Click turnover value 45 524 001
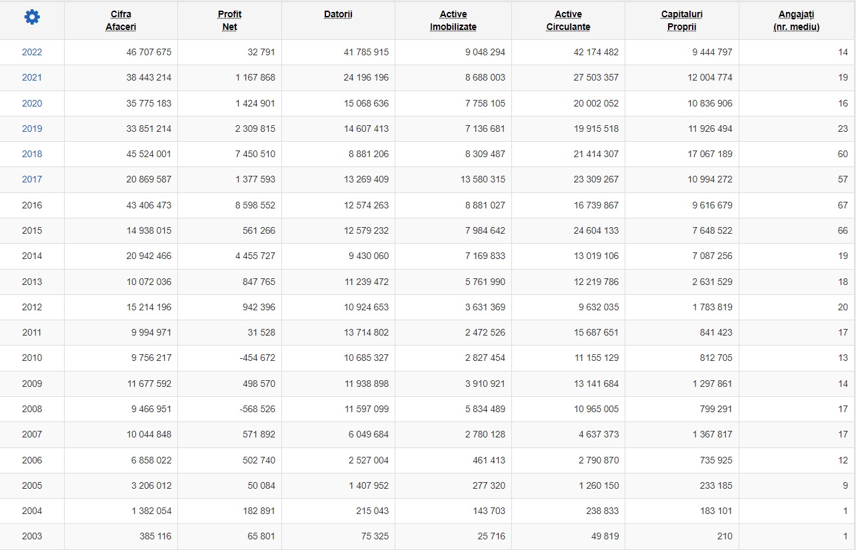Screen dimensions: 856x550 pyautogui.click(x=149, y=154)
